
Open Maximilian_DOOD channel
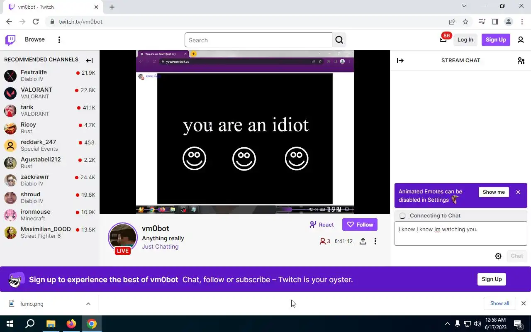click(x=50, y=232)
